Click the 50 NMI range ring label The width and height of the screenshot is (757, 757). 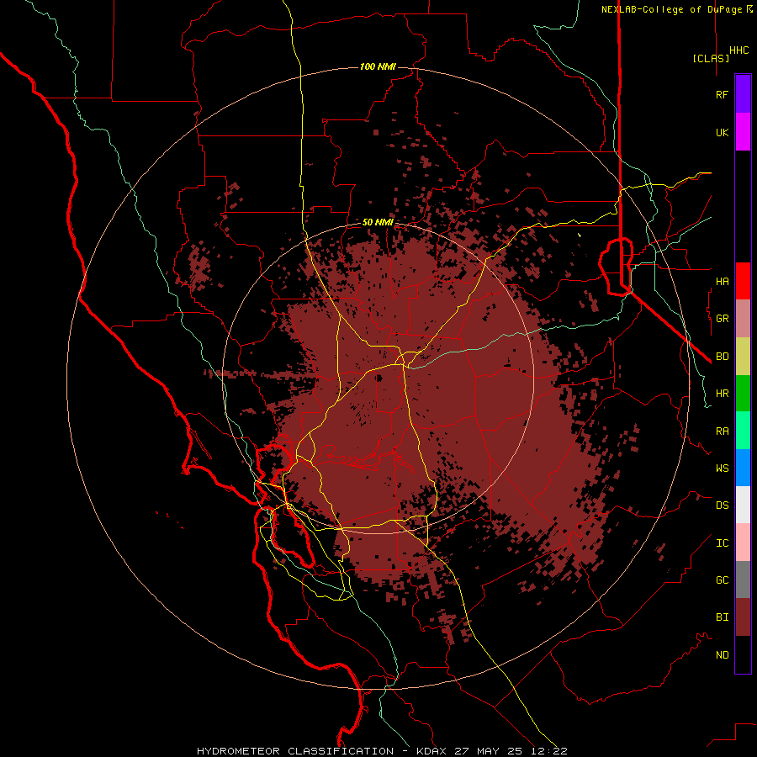pos(378,223)
